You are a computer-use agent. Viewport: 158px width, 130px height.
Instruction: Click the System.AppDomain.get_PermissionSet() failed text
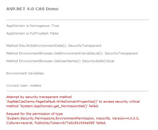[x=59, y=106]
